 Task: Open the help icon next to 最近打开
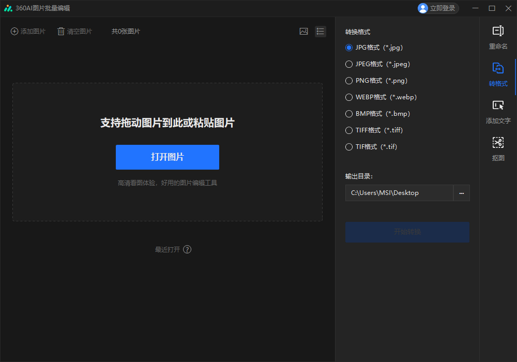point(187,249)
